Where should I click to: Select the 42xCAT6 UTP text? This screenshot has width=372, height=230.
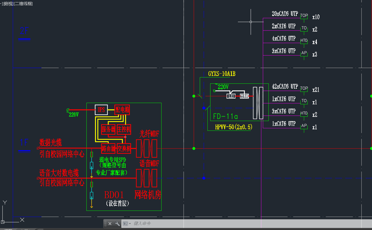(x=285, y=87)
